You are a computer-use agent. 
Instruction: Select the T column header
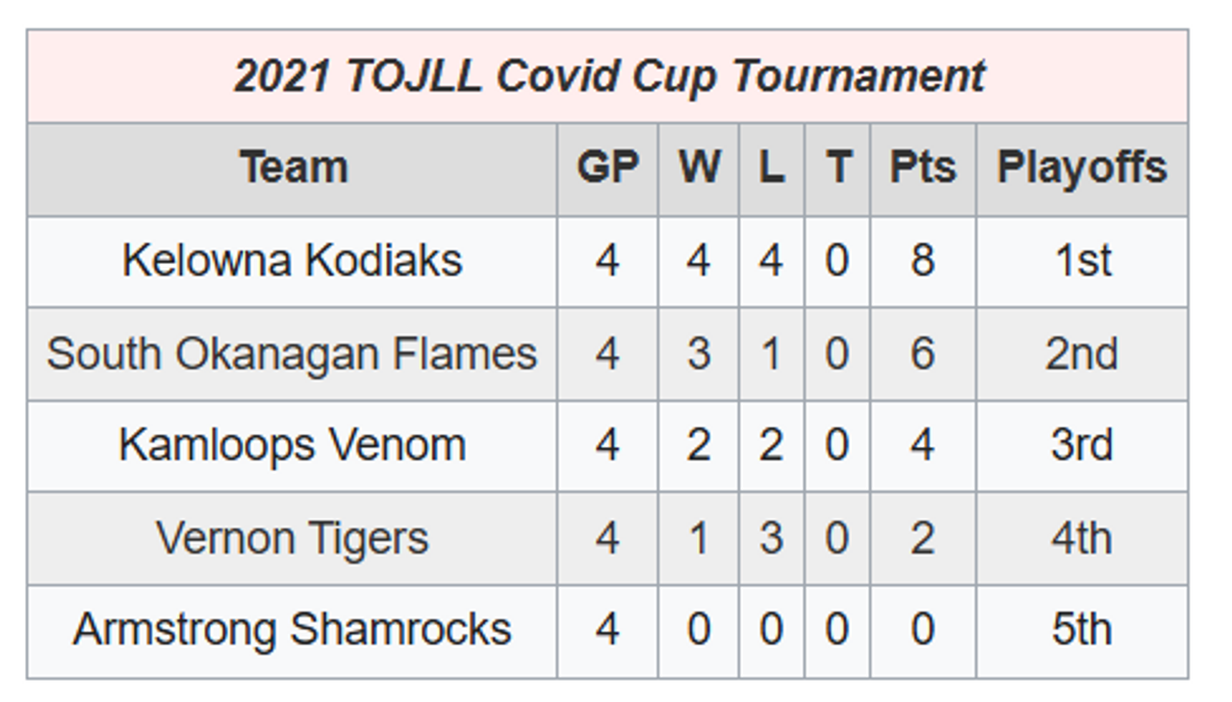coord(837,168)
